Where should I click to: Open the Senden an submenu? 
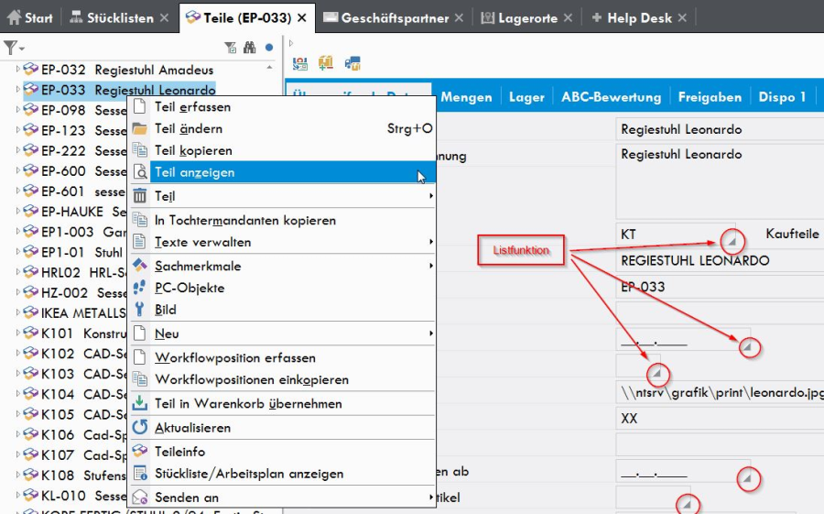pos(282,498)
